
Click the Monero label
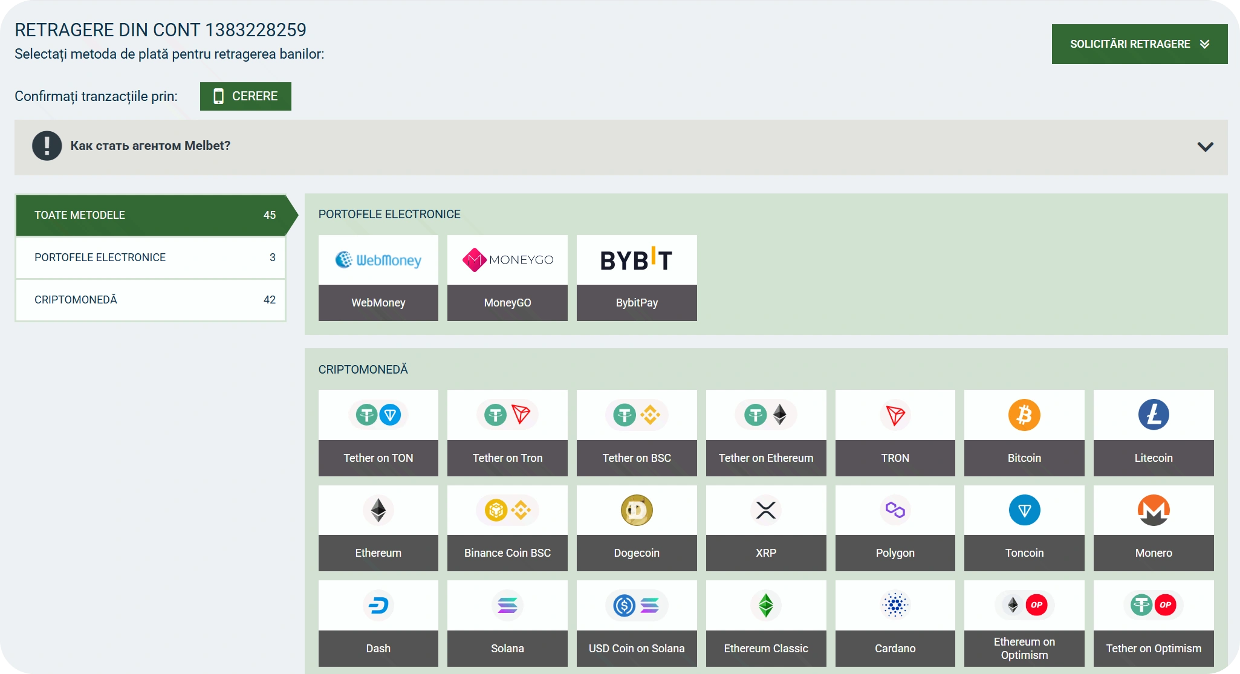click(1154, 553)
